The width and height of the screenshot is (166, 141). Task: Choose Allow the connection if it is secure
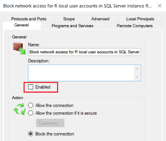tap(31, 113)
